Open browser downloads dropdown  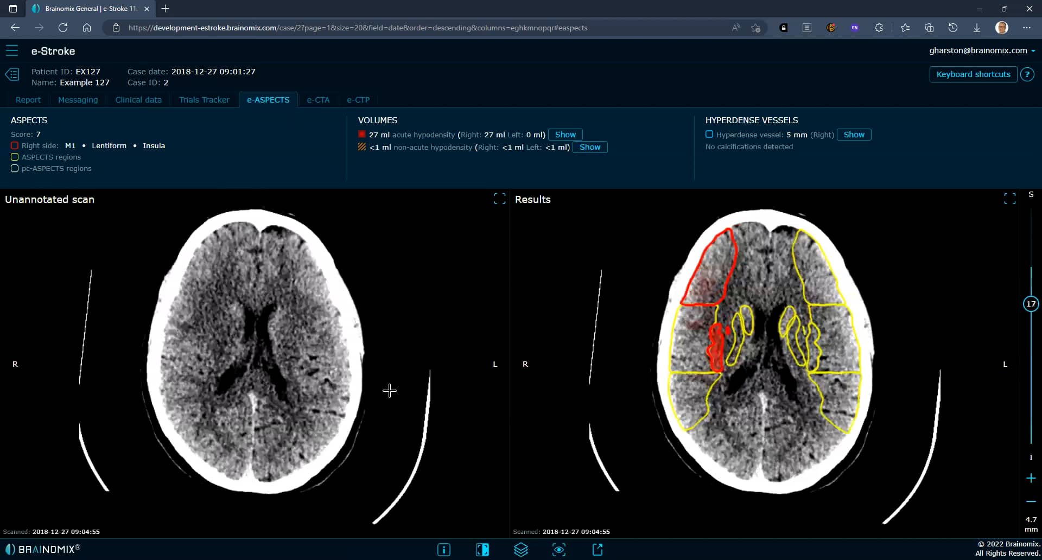pos(977,28)
